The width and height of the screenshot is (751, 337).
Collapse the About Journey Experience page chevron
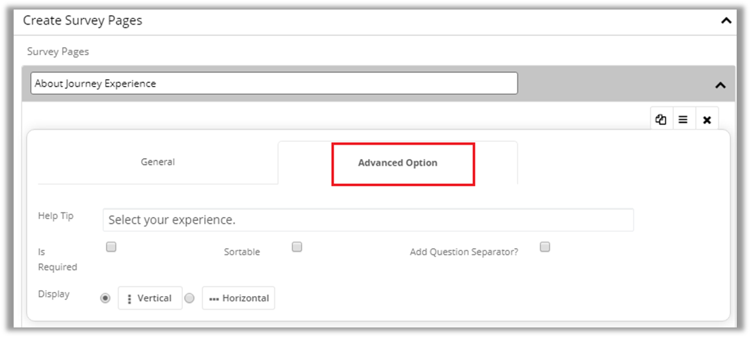coord(719,85)
